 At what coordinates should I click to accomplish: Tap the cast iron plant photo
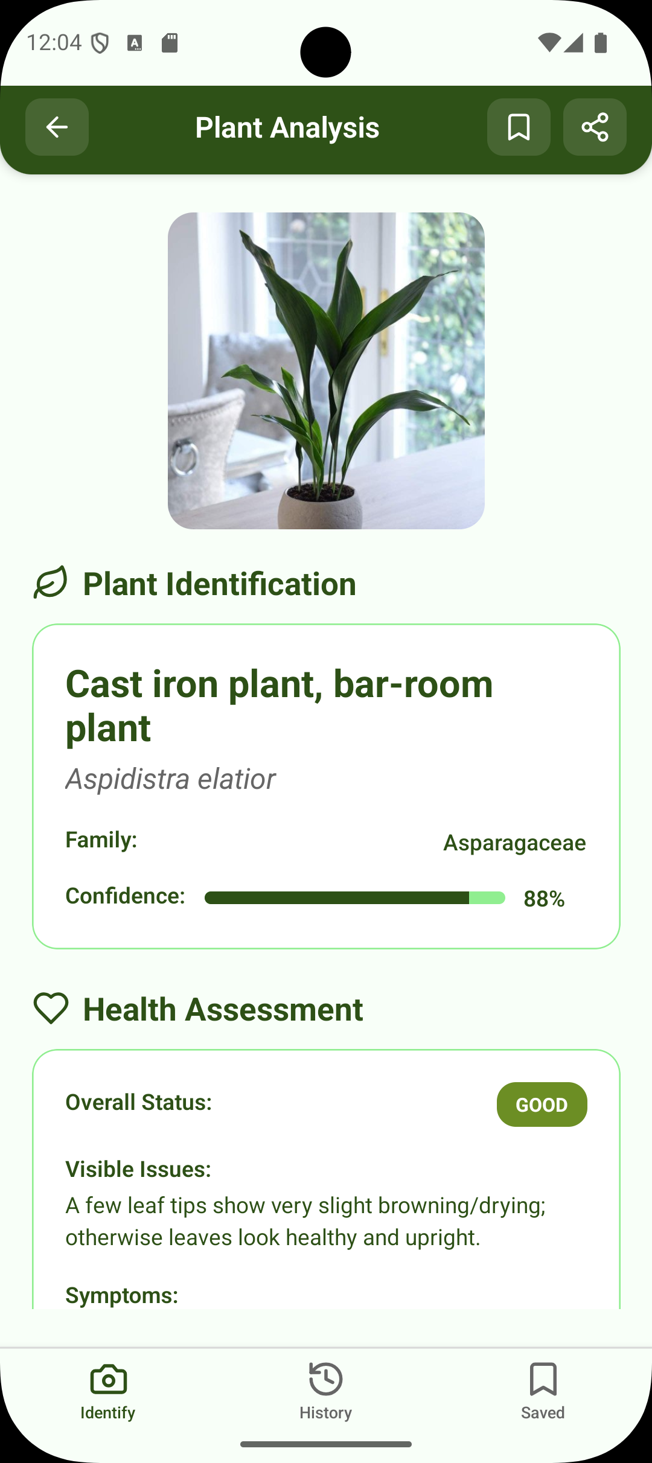(326, 371)
